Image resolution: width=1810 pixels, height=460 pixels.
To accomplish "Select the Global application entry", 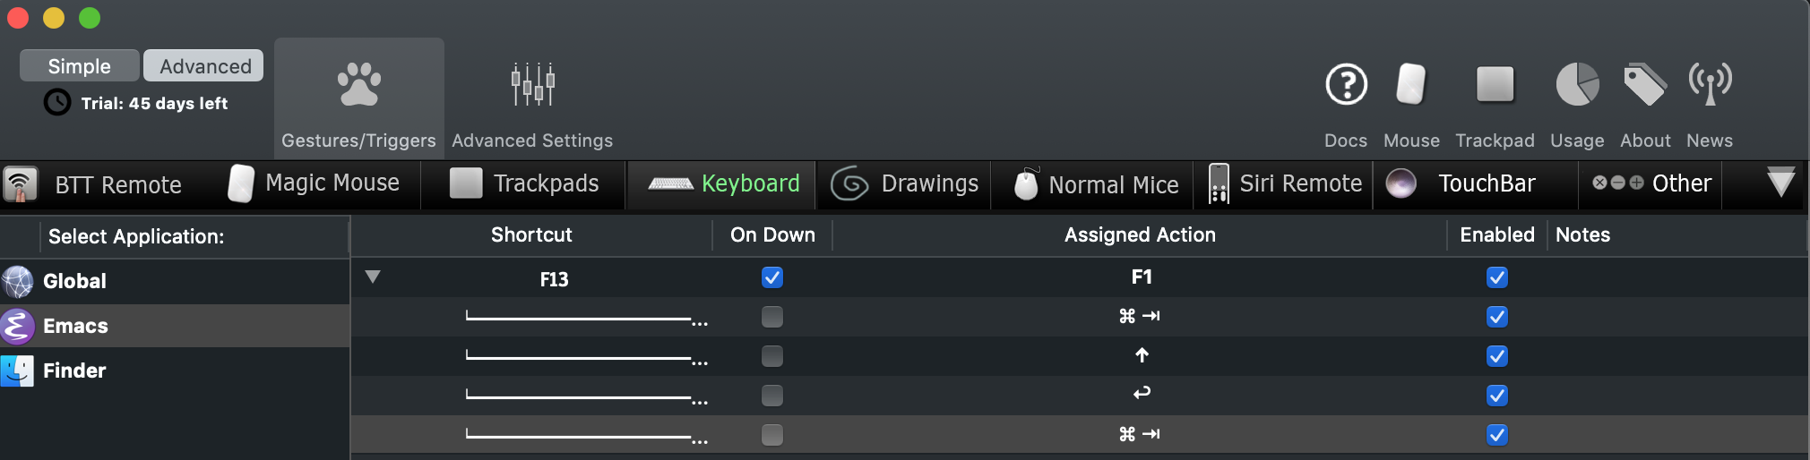I will click(x=74, y=281).
